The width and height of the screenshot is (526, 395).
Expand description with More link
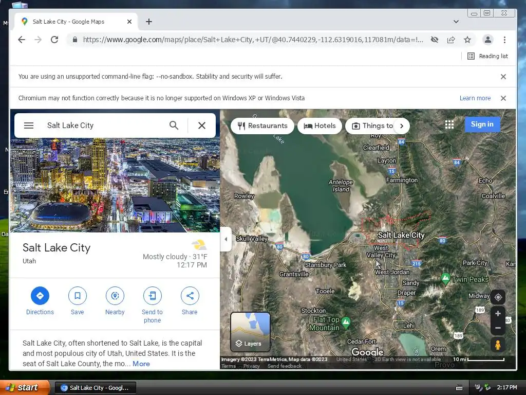point(141,364)
